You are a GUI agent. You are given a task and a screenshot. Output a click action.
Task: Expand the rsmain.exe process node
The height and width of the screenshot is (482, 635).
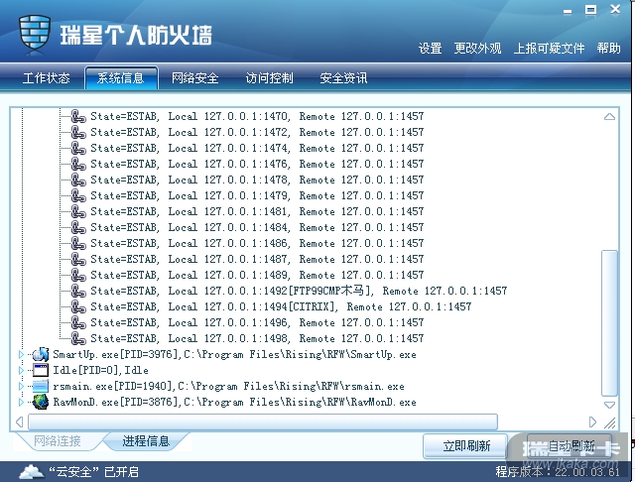pos(21,386)
